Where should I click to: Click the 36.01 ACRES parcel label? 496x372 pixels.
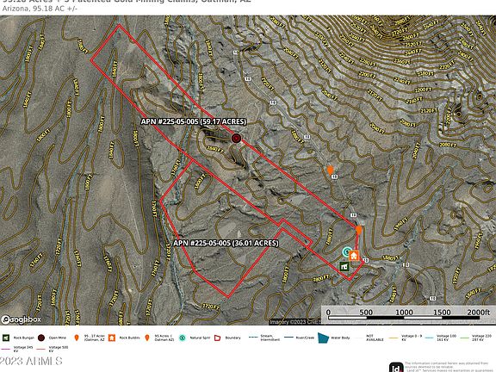pos(226,243)
